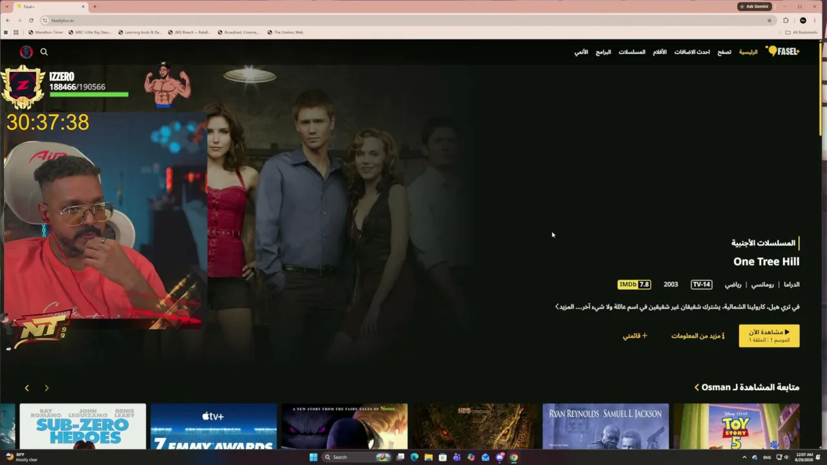Open File Explorer from the taskbar
Screen dimensions: 827x465
point(428,457)
